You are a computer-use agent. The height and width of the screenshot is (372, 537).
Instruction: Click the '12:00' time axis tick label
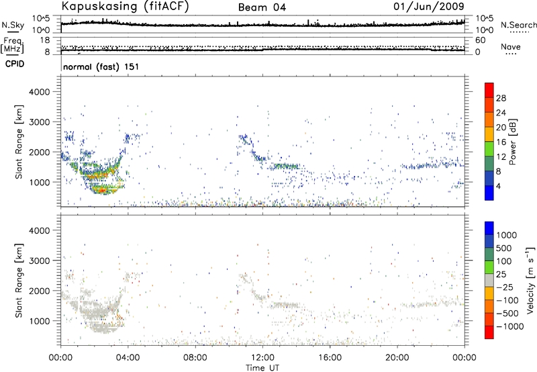[x=262, y=358]
